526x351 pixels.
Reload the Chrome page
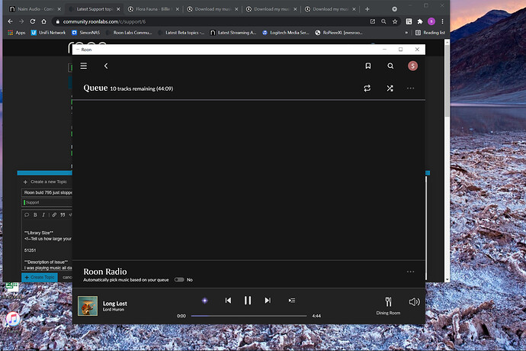pyautogui.click(x=33, y=21)
